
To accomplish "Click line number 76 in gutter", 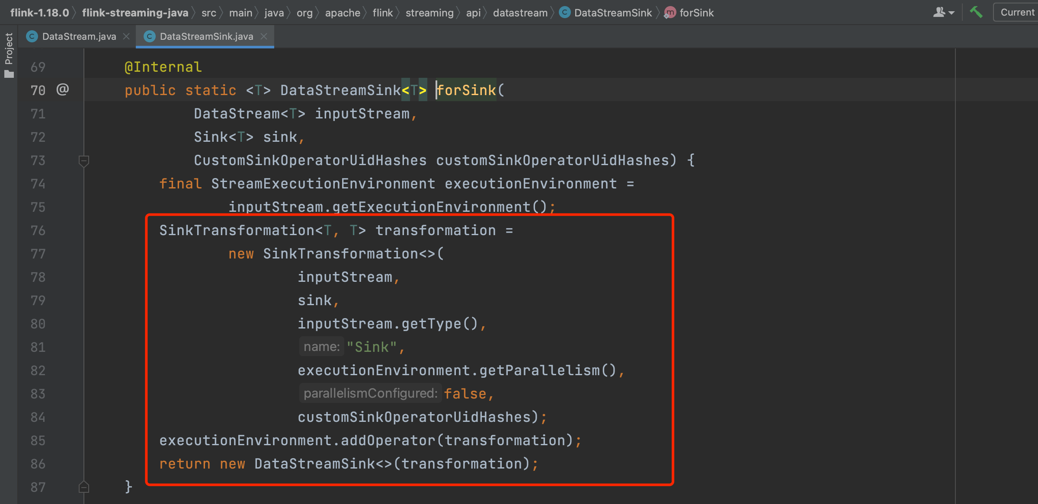I will (38, 230).
